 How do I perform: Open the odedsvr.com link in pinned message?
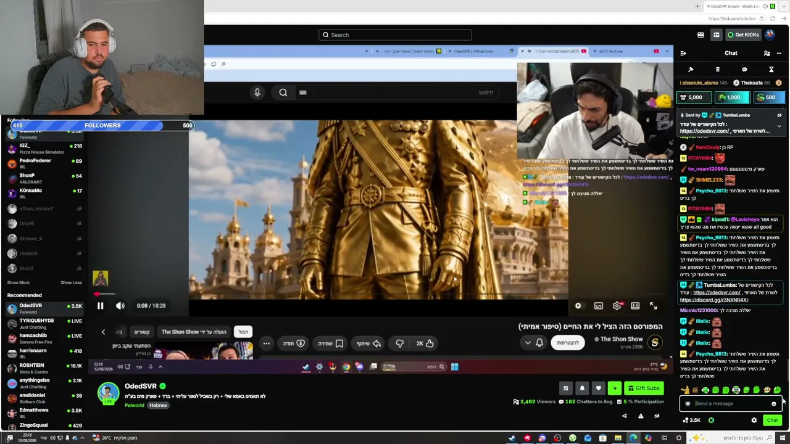coord(704,131)
